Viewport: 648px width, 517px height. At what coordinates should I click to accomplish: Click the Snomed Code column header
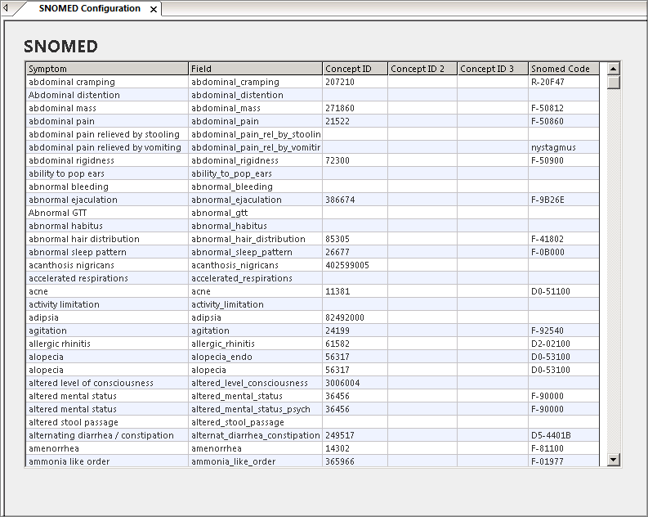564,69
